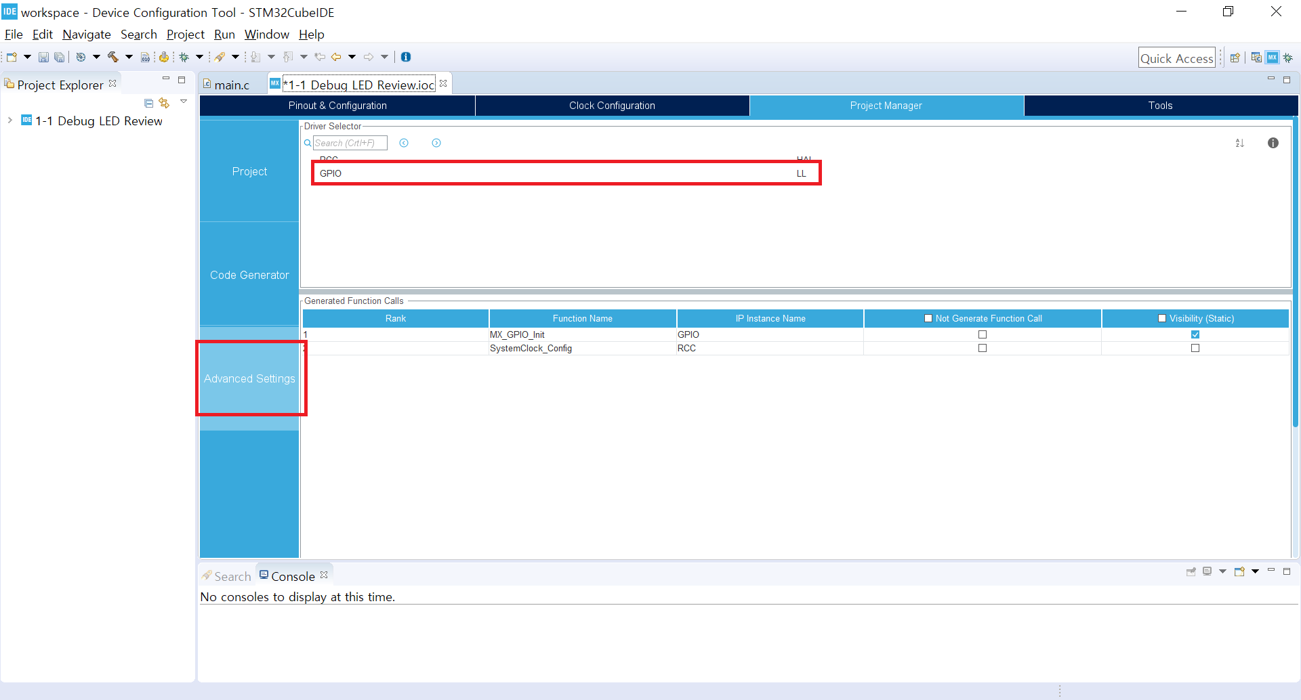
Task: Uncheck Visibility Static for MX_GPIO_Init
Action: pos(1195,334)
